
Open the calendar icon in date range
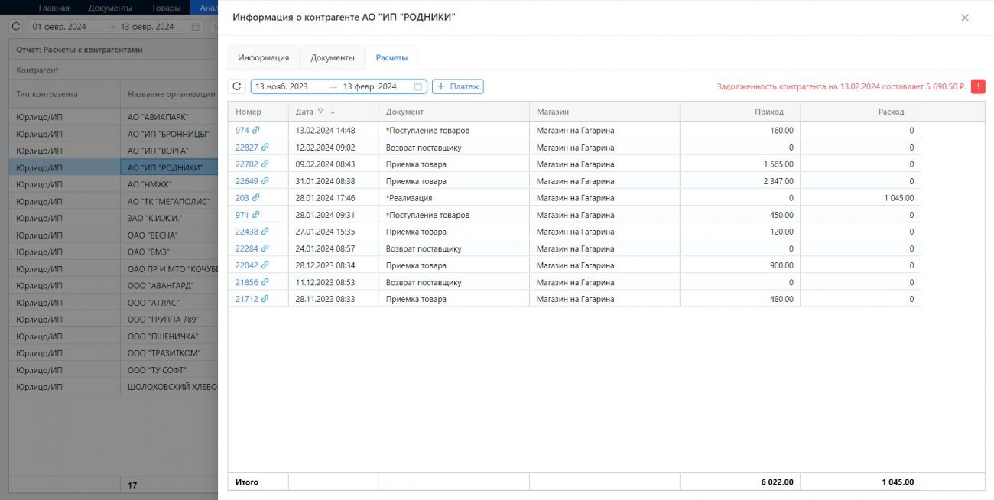pos(418,87)
